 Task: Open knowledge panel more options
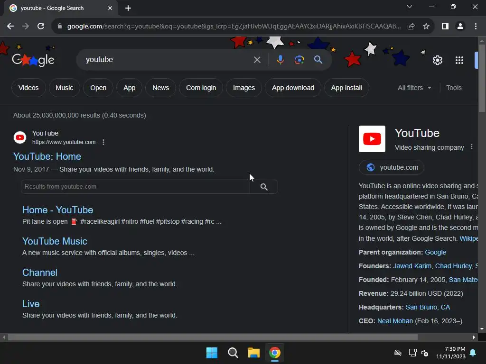[x=472, y=147]
